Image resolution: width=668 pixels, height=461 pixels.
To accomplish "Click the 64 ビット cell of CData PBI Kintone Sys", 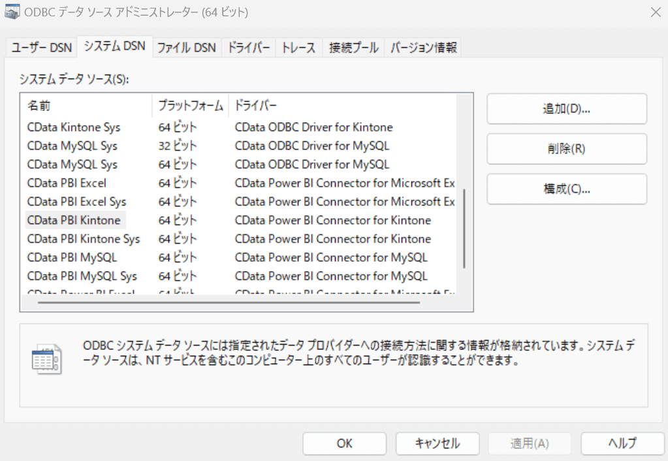I will (x=177, y=239).
